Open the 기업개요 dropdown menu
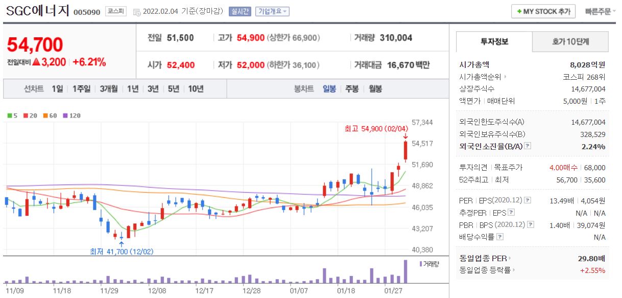Image resolution: width=622 pixels, height=298 pixels. coord(273,11)
